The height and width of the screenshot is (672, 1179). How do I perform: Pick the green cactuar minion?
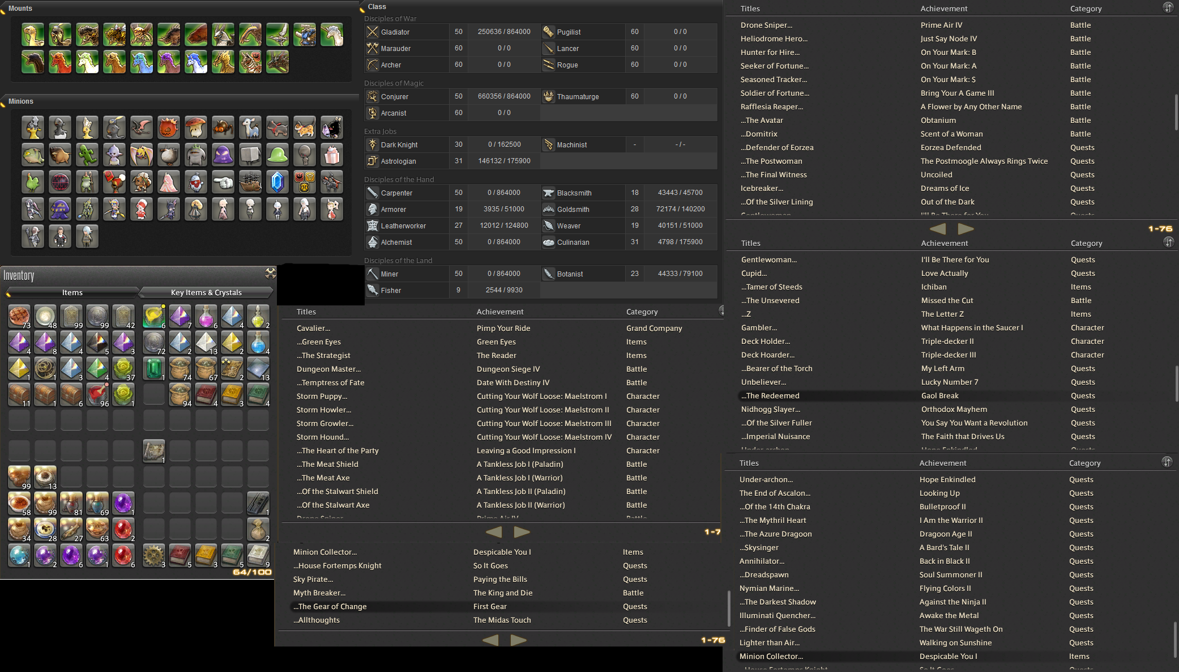[87, 155]
